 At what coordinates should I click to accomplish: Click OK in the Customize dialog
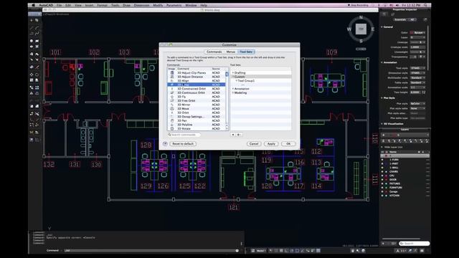click(x=288, y=143)
